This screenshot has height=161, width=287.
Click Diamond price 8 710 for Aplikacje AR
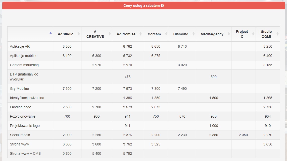(182, 46)
